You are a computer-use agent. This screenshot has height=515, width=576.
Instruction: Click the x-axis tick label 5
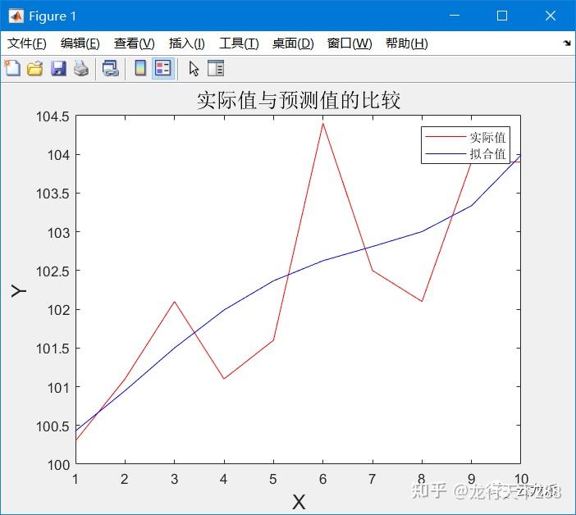(x=273, y=479)
